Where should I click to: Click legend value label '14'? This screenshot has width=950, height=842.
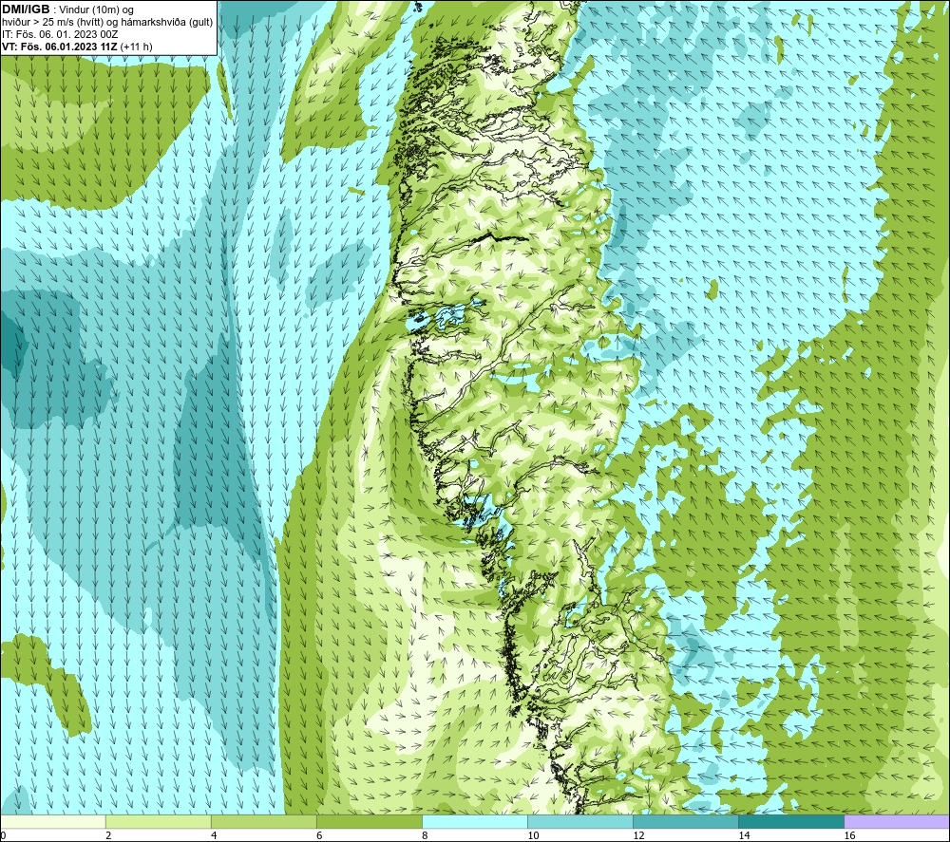pos(744,836)
